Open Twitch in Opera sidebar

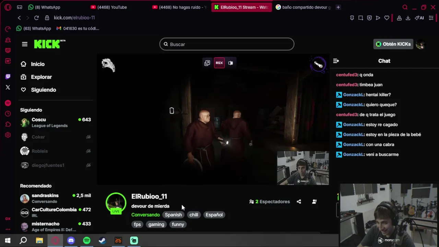coord(8,77)
